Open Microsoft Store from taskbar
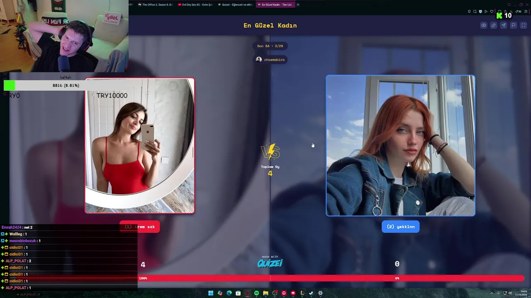 (x=238, y=293)
